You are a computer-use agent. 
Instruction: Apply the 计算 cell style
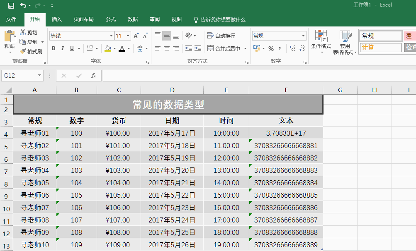(380, 47)
